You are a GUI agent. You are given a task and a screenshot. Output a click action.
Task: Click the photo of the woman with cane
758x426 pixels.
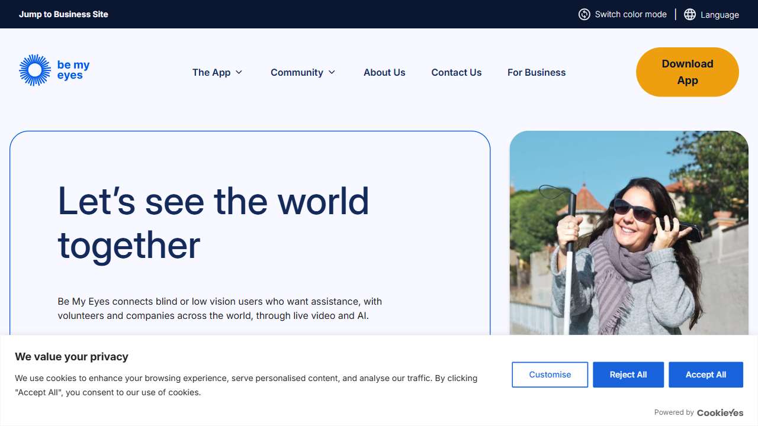tap(628, 237)
